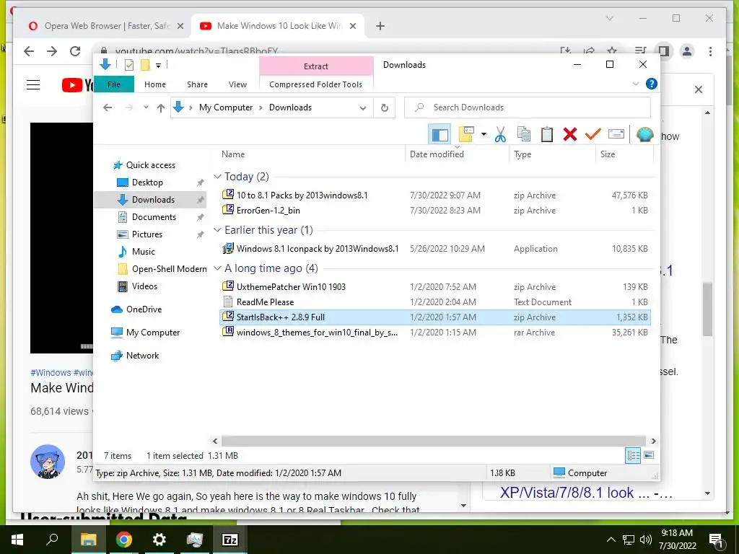Image resolution: width=739 pixels, height=554 pixels.
Task: Open Customize Quick Access Toolbar dropdown
Action: pos(158,66)
